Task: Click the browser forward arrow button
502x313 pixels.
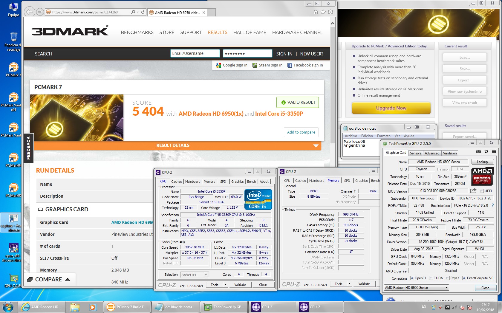Action: (x=40, y=12)
